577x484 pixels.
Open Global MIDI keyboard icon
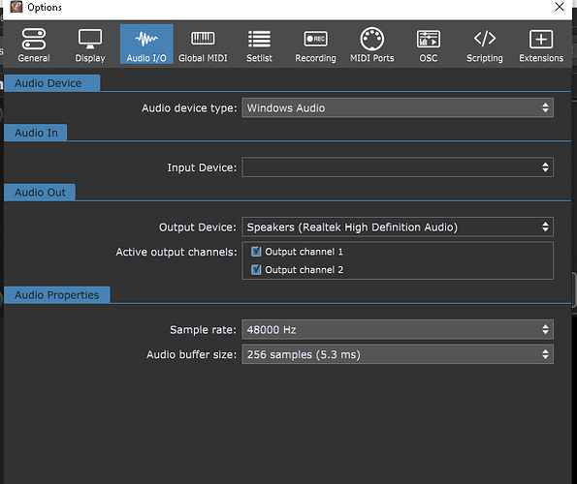[x=203, y=45]
